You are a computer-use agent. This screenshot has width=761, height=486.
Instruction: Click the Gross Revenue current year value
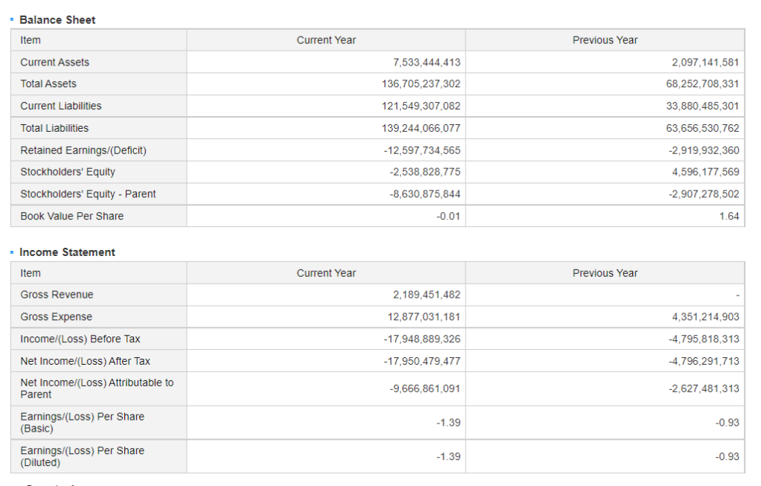tap(426, 295)
